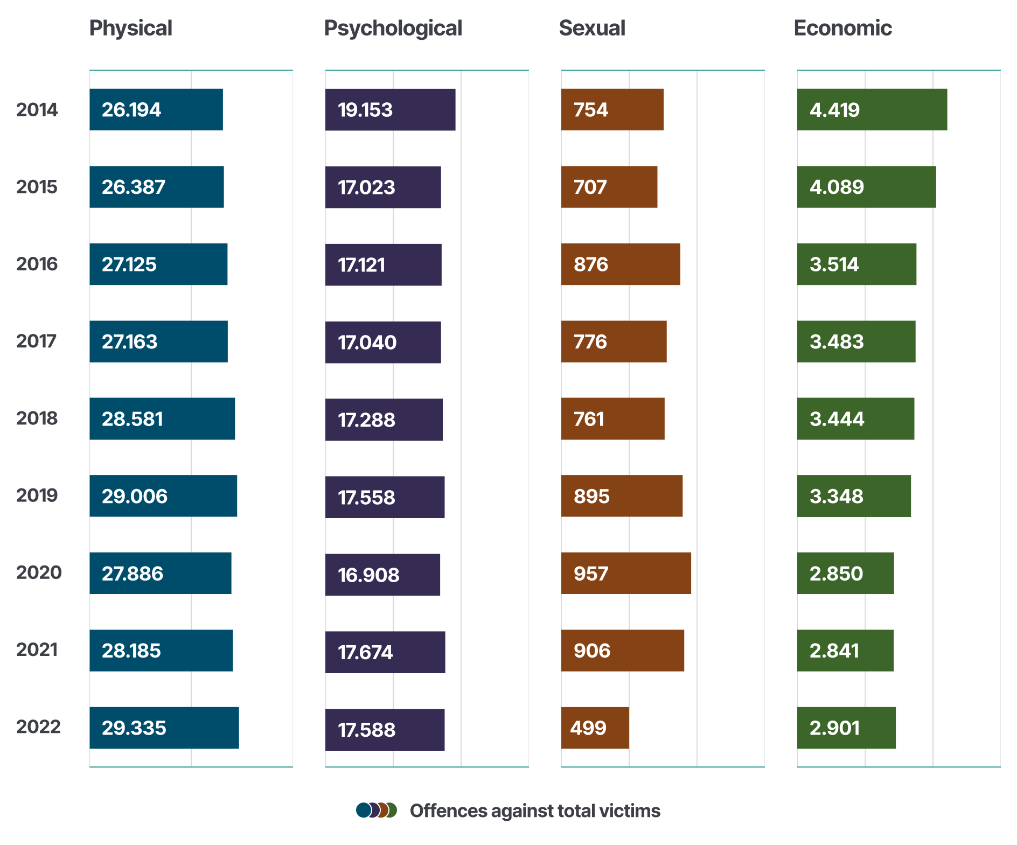The height and width of the screenshot is (845, 1017).
Task: Click the 2022 Sexual bar showing 499
Action: (595, 728)
